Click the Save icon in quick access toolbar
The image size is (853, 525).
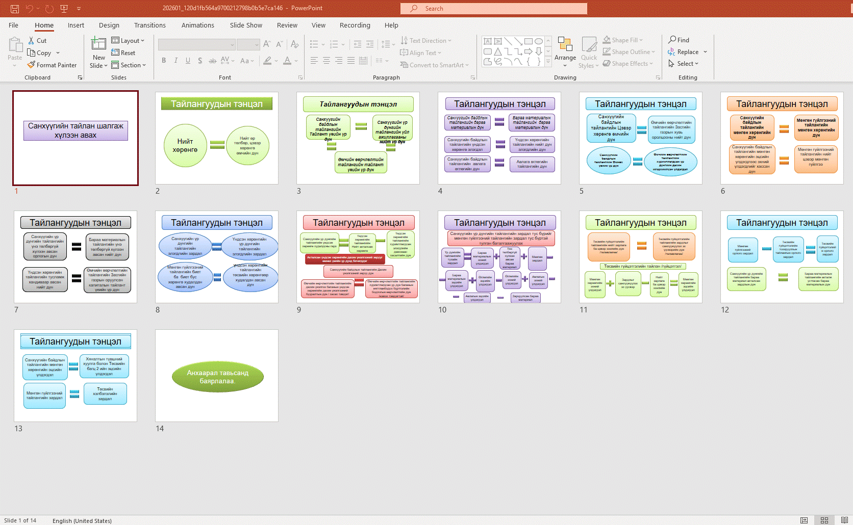coord(15,9)
